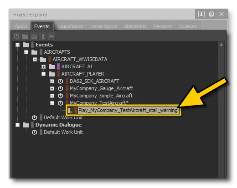Open the Game Syncs tab
237x188 pixels.
coord(103,26)
